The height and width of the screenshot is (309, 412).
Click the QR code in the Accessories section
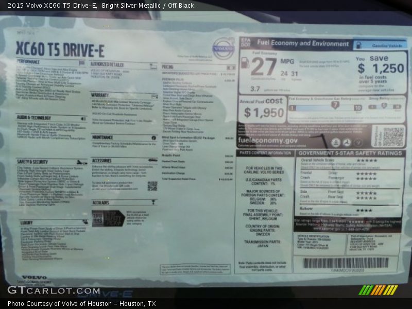pos(152,186)
